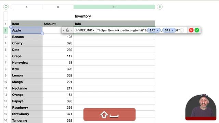Viewport: 219px width, 123px height.
Task: Click the Amount header cell
Action: click(58, 24)
